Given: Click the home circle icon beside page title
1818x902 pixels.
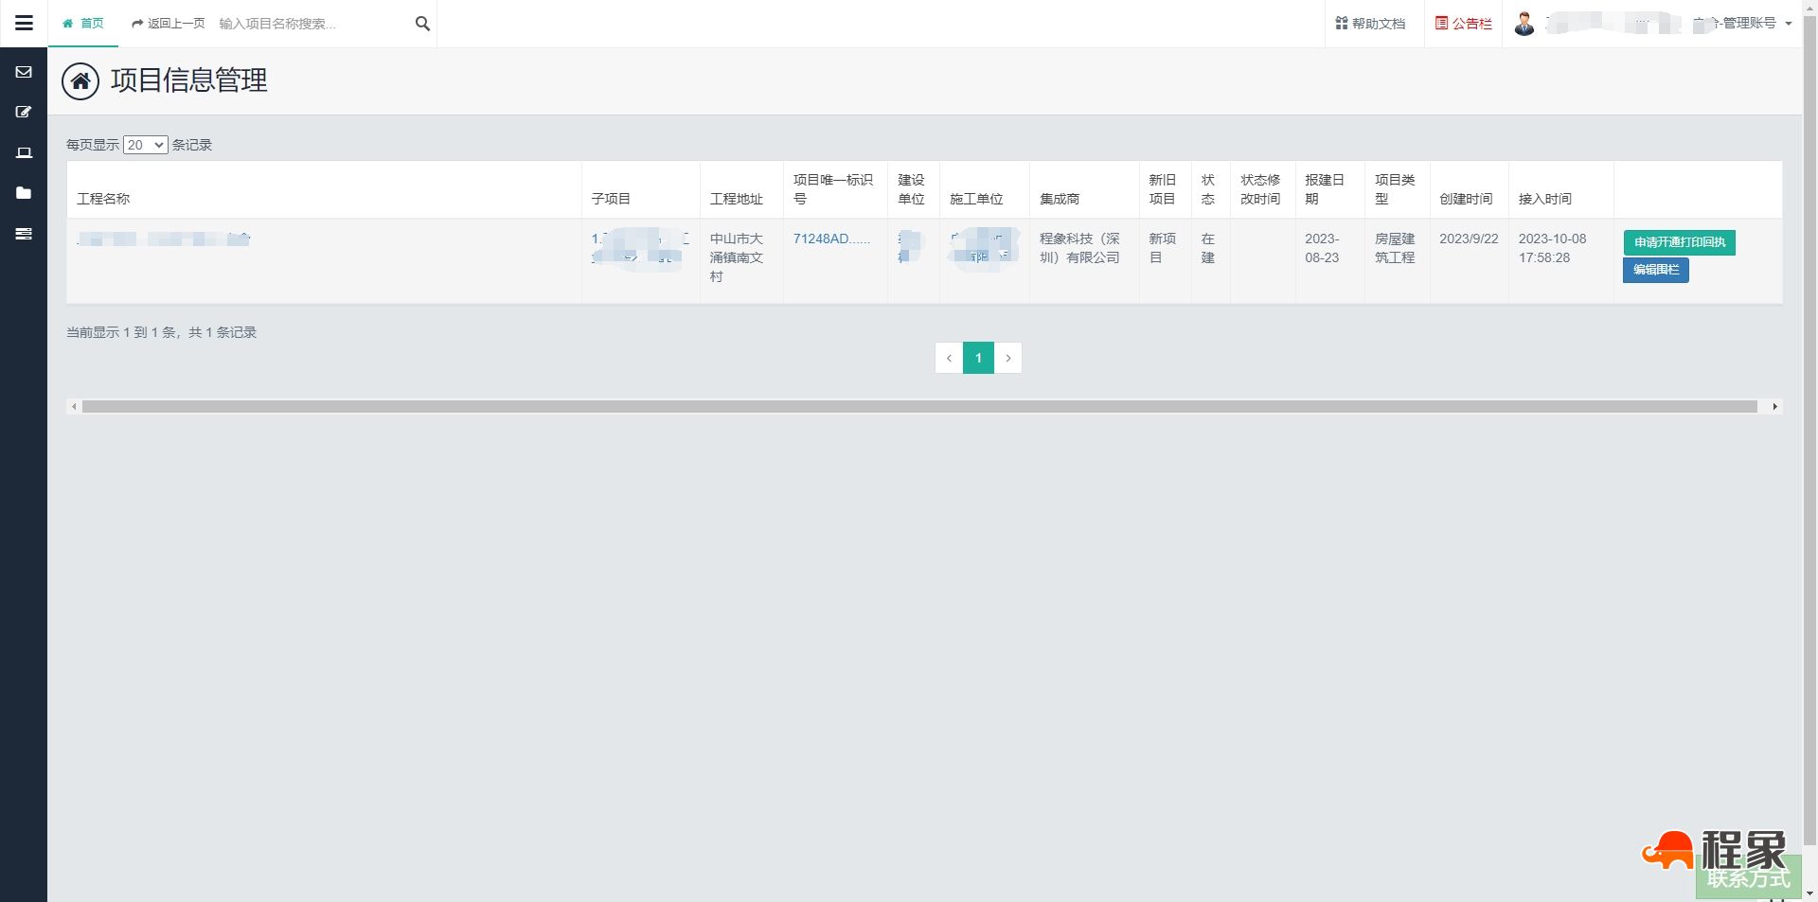Looking at the screenshot, I should pos(80,81).
